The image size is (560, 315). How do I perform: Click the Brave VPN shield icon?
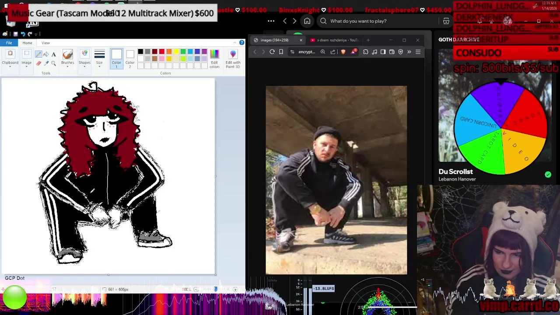400,52
